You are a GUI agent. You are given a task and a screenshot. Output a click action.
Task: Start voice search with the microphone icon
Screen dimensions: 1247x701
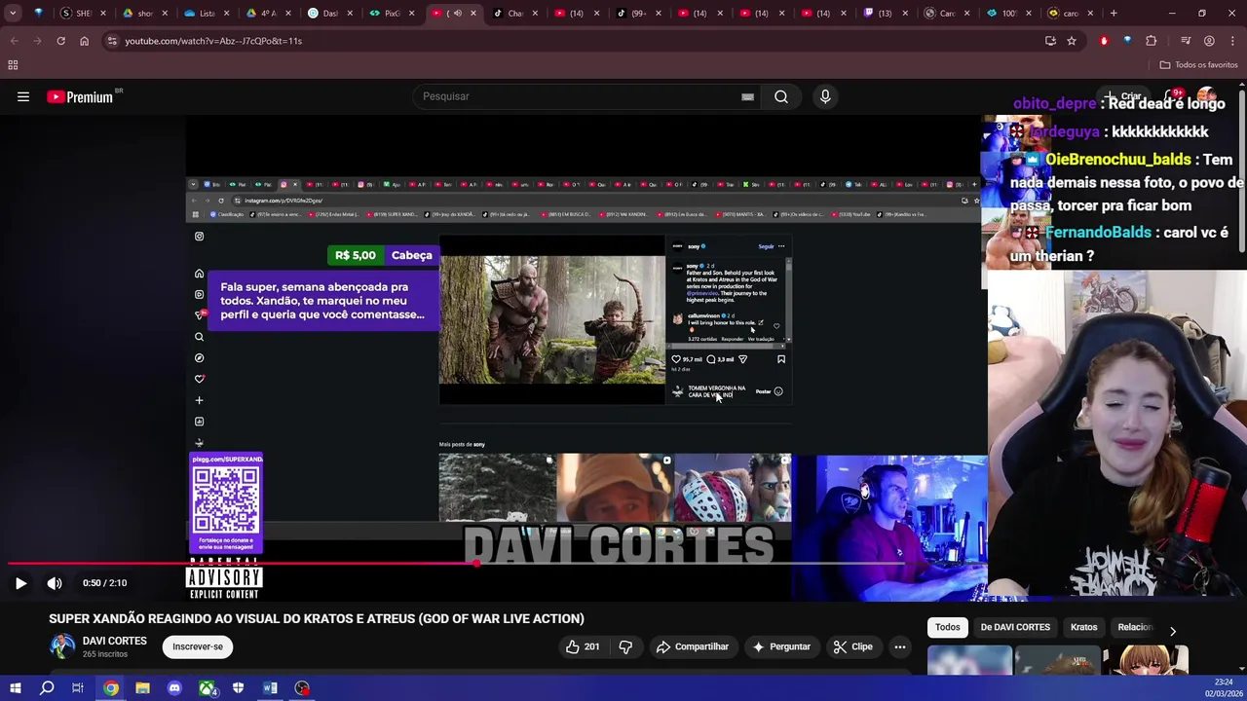pyautogui.click(x=825, y=96)
